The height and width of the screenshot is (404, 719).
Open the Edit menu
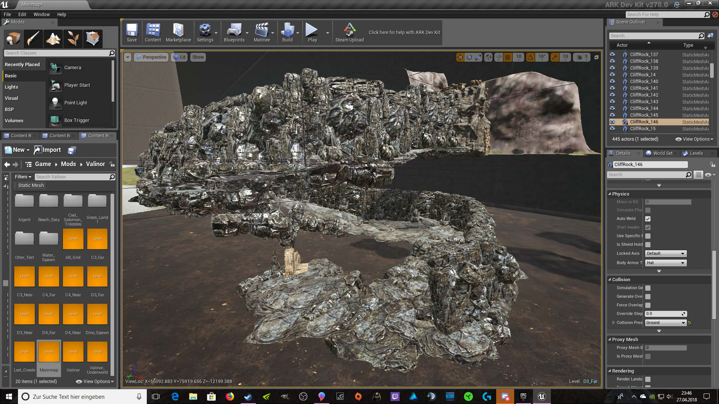tap(22, 15)
